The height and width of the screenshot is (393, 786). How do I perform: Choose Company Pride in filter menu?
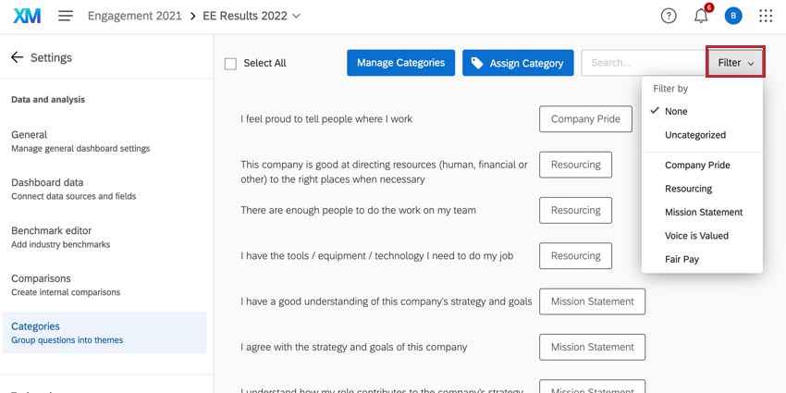pos(697,166)
